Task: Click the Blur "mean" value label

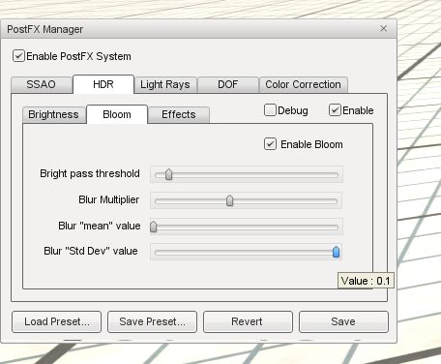Action: (x=100, y=226)
